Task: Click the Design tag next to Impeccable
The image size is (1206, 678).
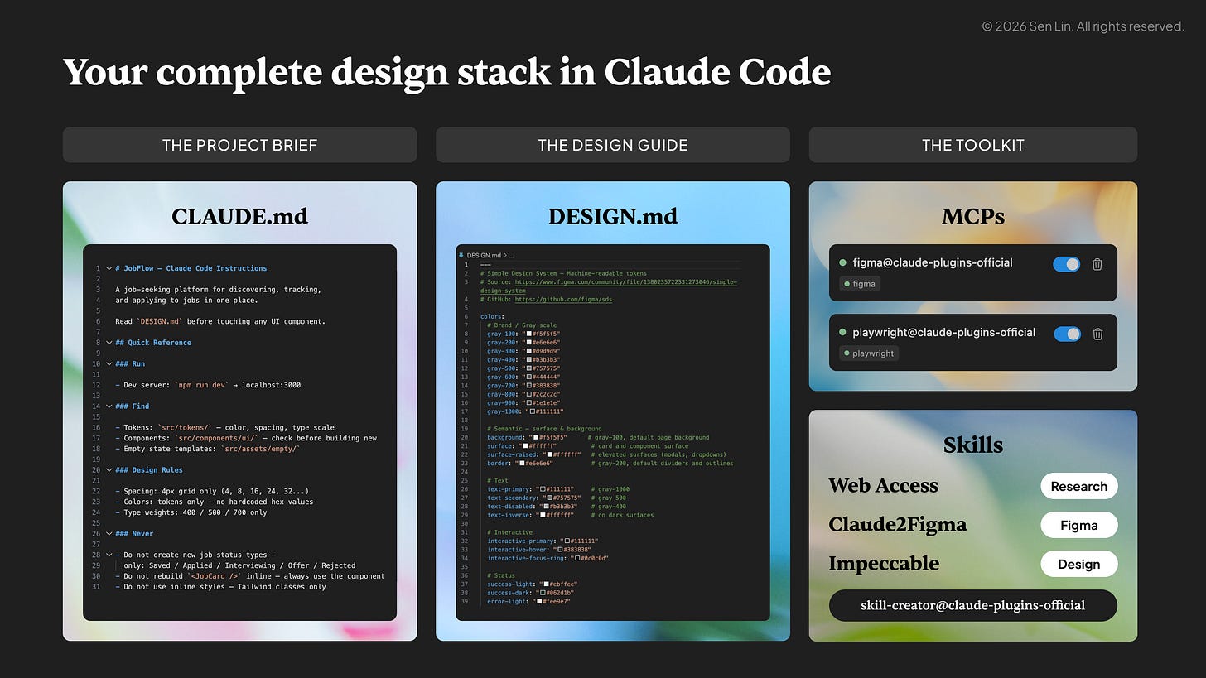Action: coord(1079,564)
